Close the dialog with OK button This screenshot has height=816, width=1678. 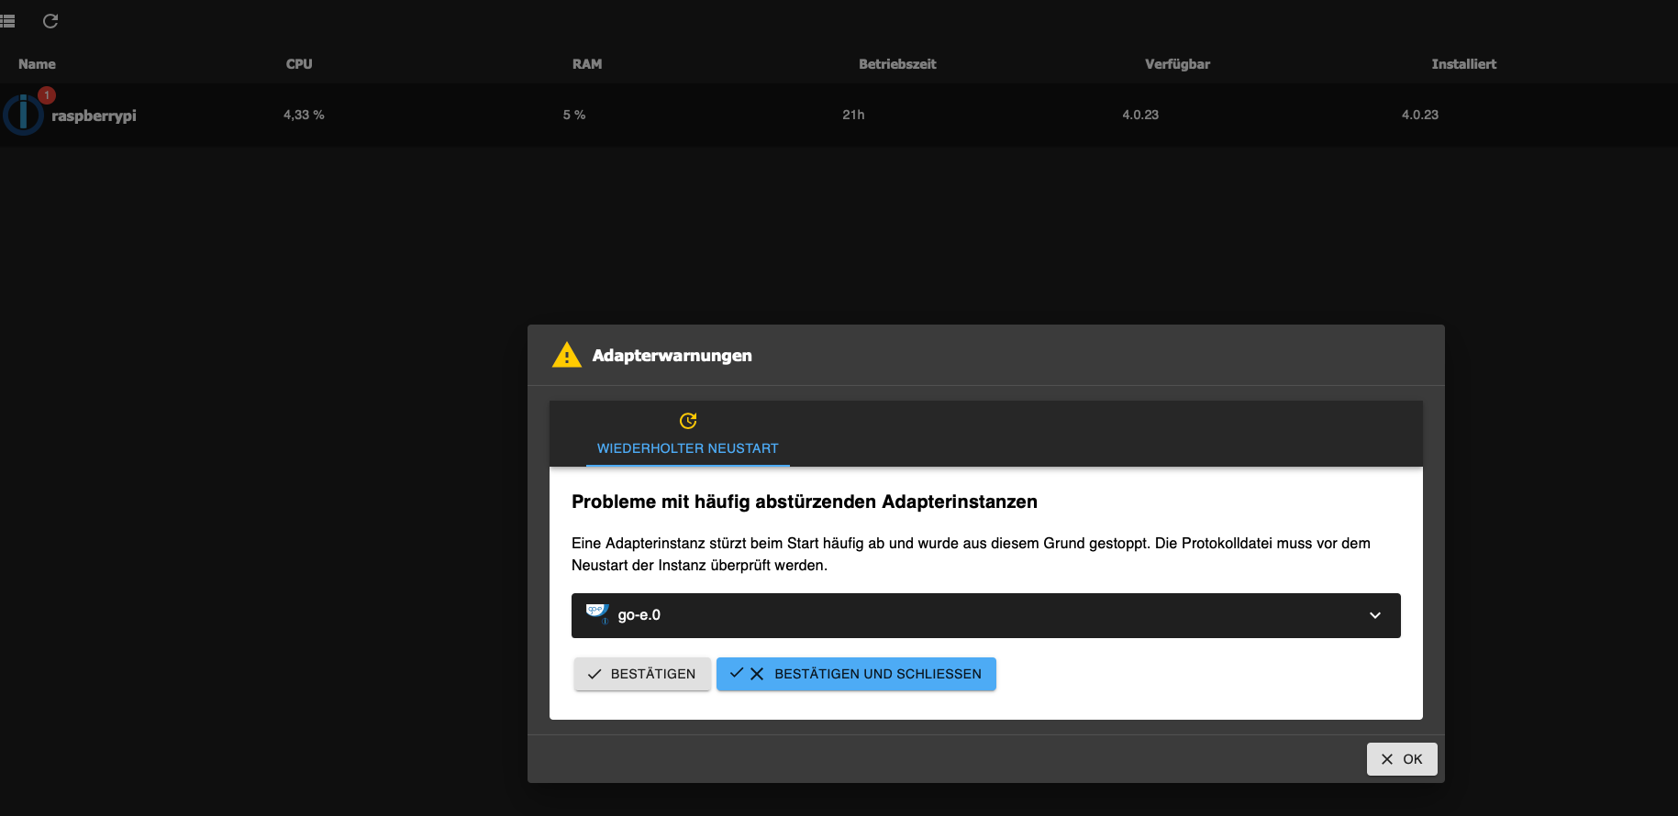[x=1402, y=759]
